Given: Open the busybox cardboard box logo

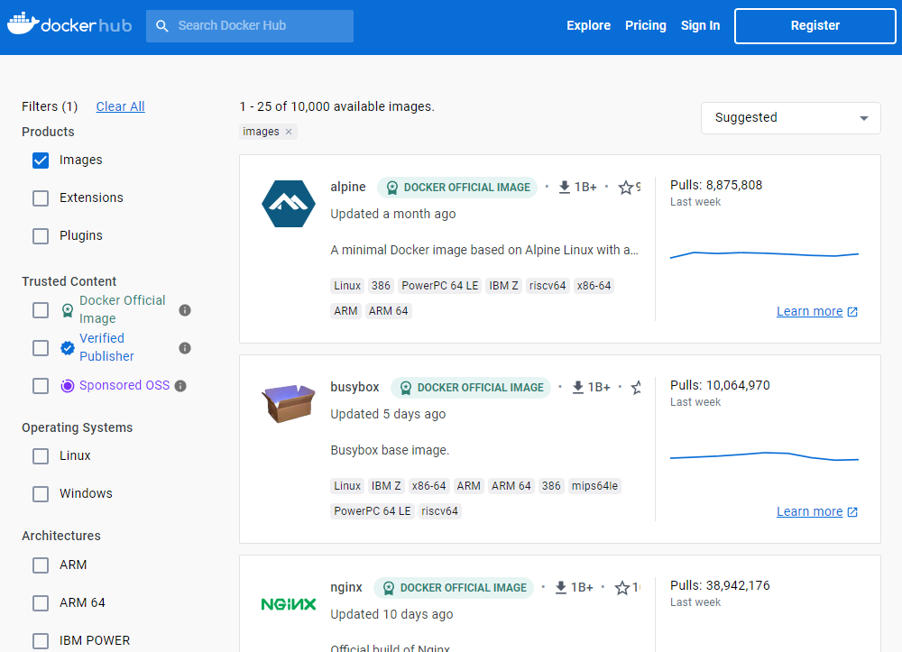Looking at the screenshot, I should 289,404.
